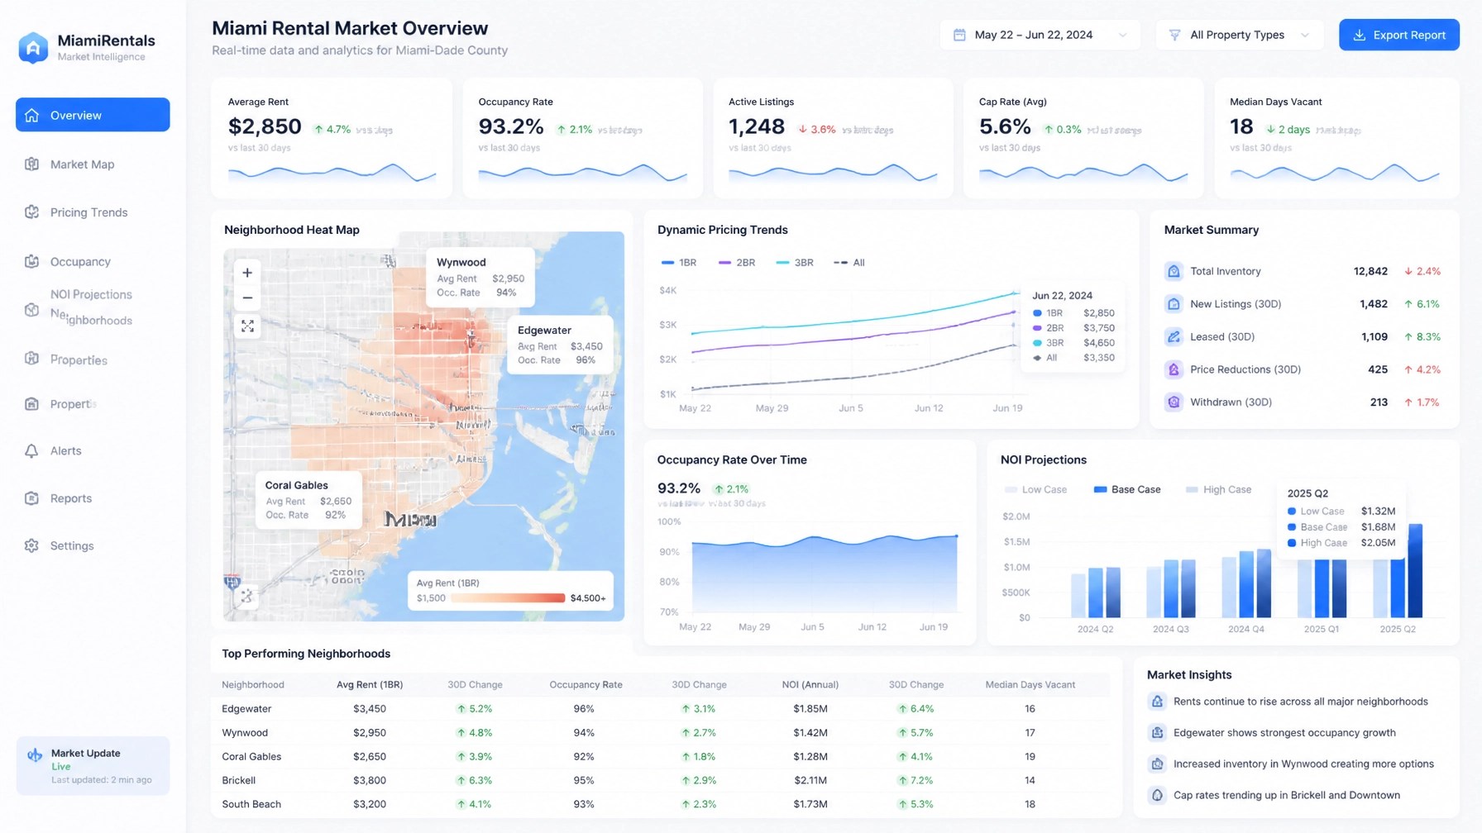The image size is (1482, 833).
Task: Sort by Median Days Vacant column
Action: tap(1030, 685)
